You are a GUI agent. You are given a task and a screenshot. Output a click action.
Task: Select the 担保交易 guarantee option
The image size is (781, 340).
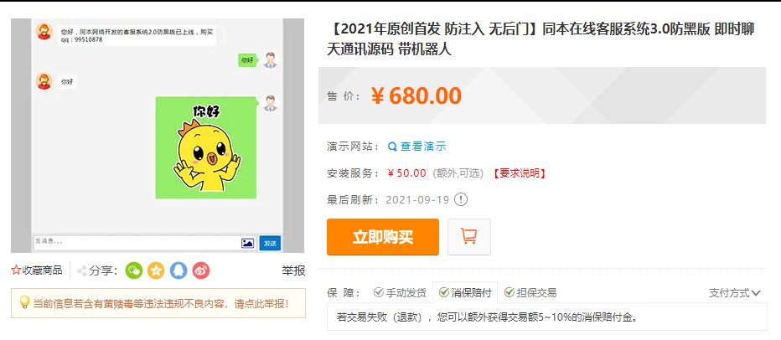[x=530, y=293]
